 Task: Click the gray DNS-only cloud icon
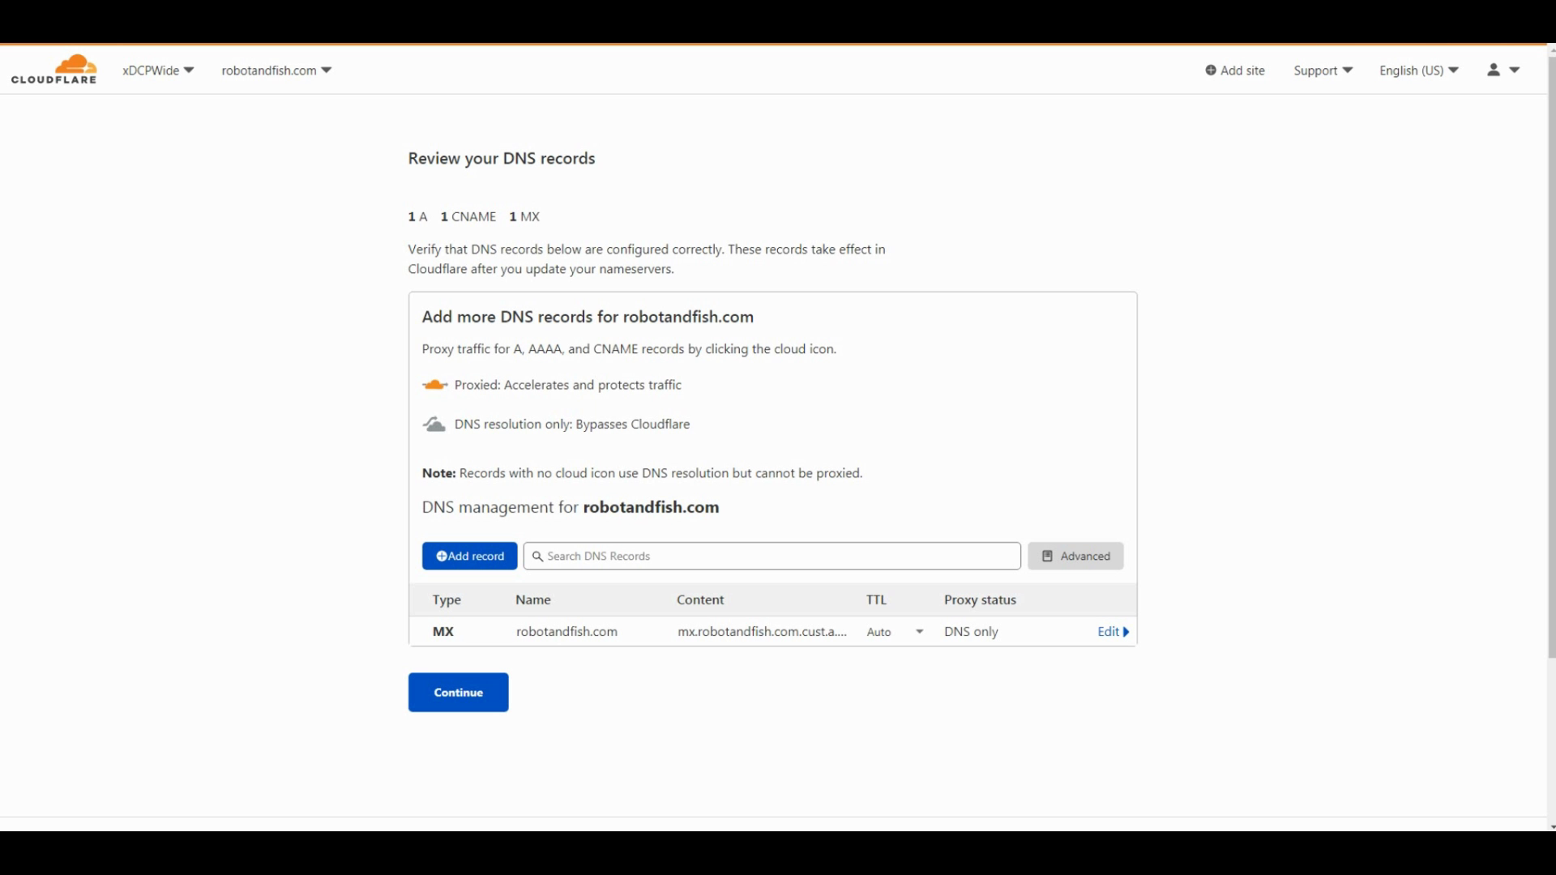(434, 425)
